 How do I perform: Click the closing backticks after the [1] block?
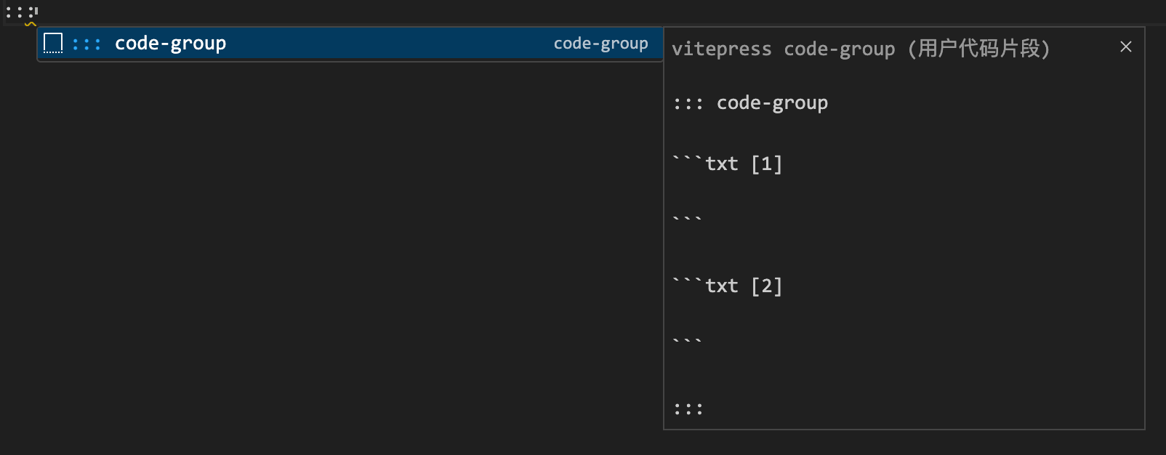(687, 219)
